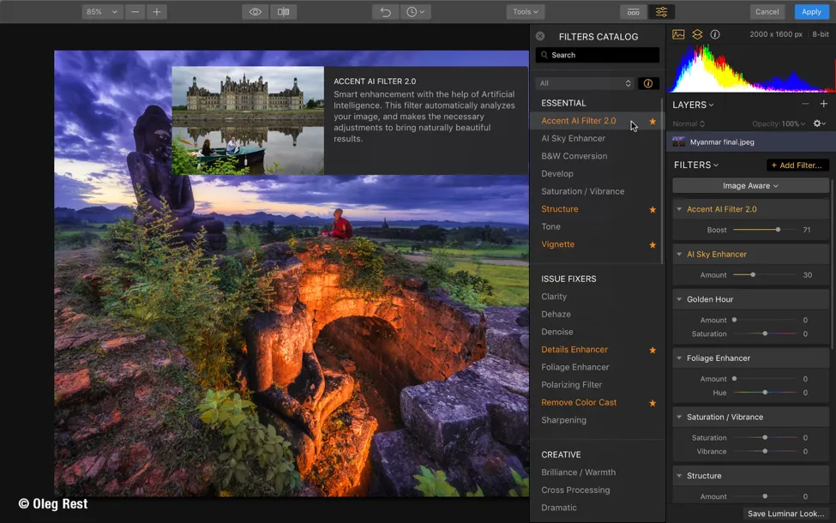Click the layers stack icon
Viewport: 836px width, 523px height.
click(x=697, y=34)
